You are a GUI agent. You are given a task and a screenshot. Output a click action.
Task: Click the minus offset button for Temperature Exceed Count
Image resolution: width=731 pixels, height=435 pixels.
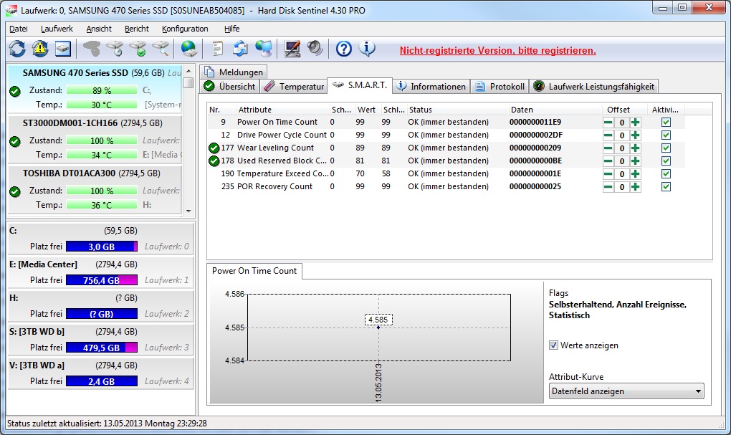click(608, 174)
